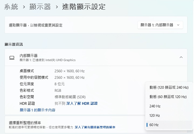Click the RGB color format value
The width and height of the screenshot is (194, 134).
(x=58, y=90)
